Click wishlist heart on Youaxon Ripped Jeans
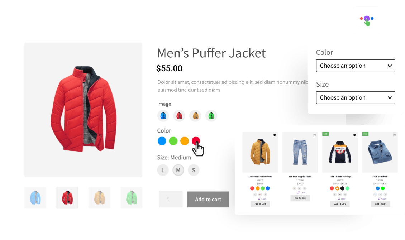 pos(314,135)
